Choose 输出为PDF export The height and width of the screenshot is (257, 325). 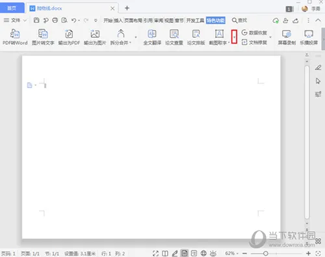point(69,37)
